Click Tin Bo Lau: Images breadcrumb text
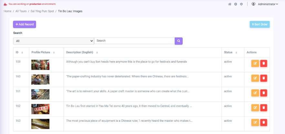The width and height of the screenshot is (285, 134). coord(70,11)
